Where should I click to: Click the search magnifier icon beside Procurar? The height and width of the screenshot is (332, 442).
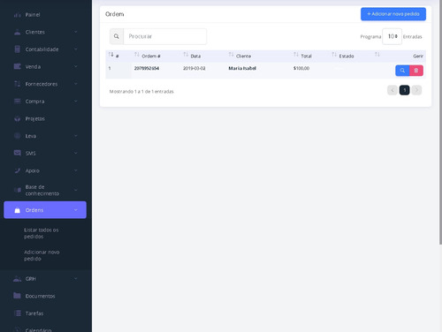(117, 36)
